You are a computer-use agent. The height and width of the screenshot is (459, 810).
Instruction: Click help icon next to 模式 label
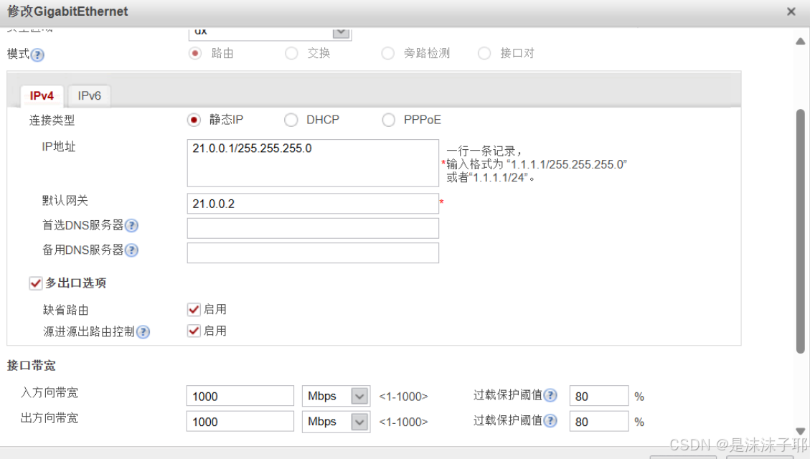[x=38, y=55]
